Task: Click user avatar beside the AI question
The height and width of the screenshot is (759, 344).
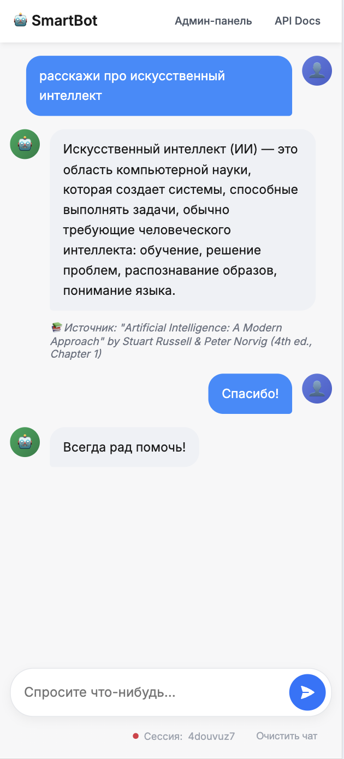Action: (317, 71)
